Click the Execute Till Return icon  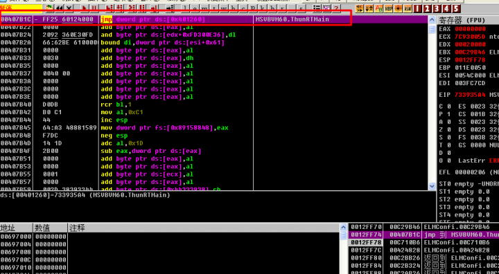(154, 8)
